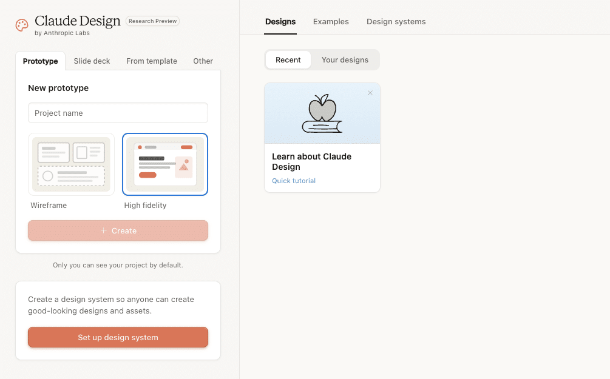Switch to Your designs filter

[345, 60]
